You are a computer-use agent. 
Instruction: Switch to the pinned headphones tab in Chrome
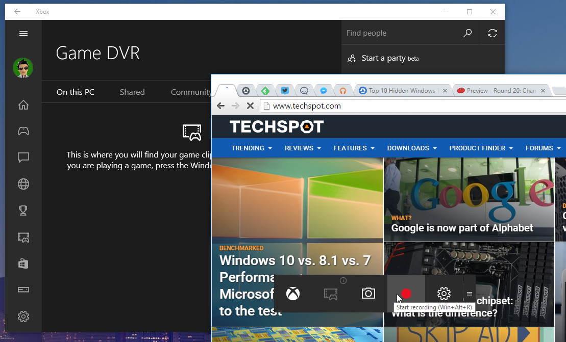click(x=343, y=91)
